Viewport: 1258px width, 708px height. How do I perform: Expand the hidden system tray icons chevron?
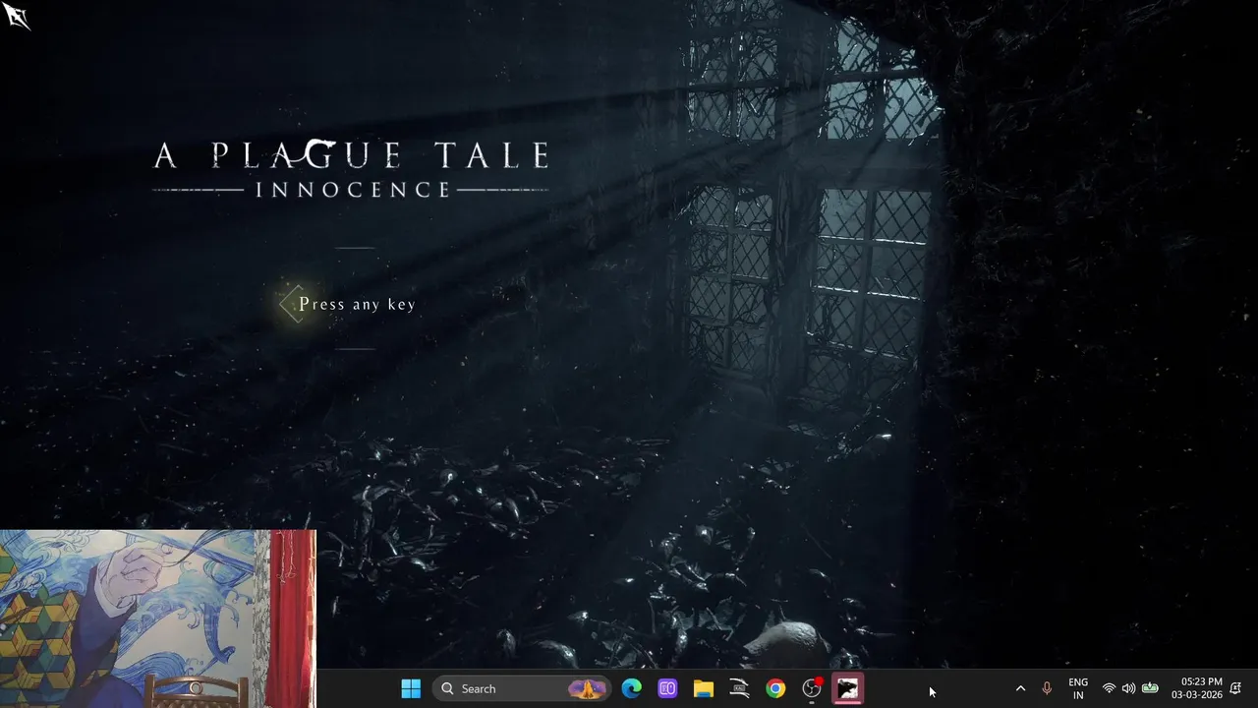(x=1020, y=688)
